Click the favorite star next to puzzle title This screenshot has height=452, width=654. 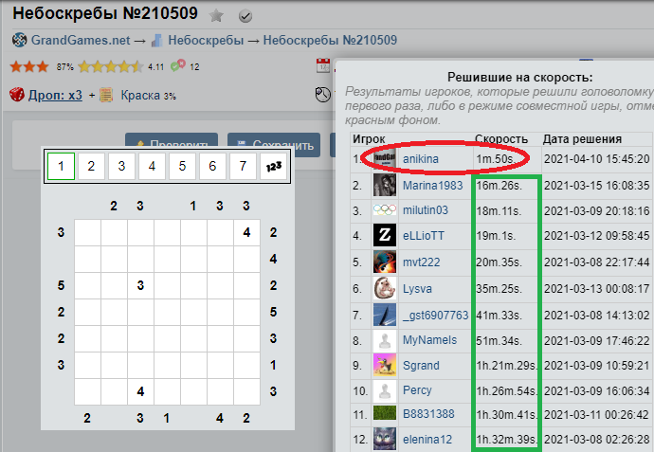pyautogui.click(x=216, y=16)
